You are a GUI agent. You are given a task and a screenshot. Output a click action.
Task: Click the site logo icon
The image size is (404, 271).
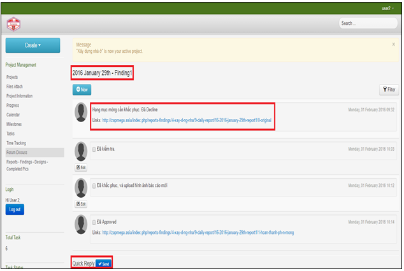click(x=14, y=24)
